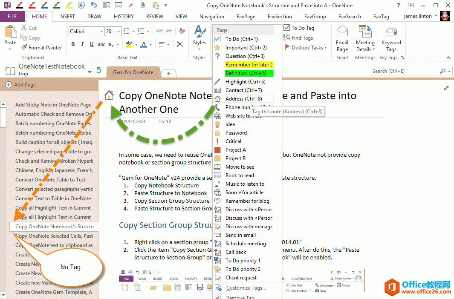Click the Add Page plus icon
This screenshot has height=299, width=454.
coord(9,85)
